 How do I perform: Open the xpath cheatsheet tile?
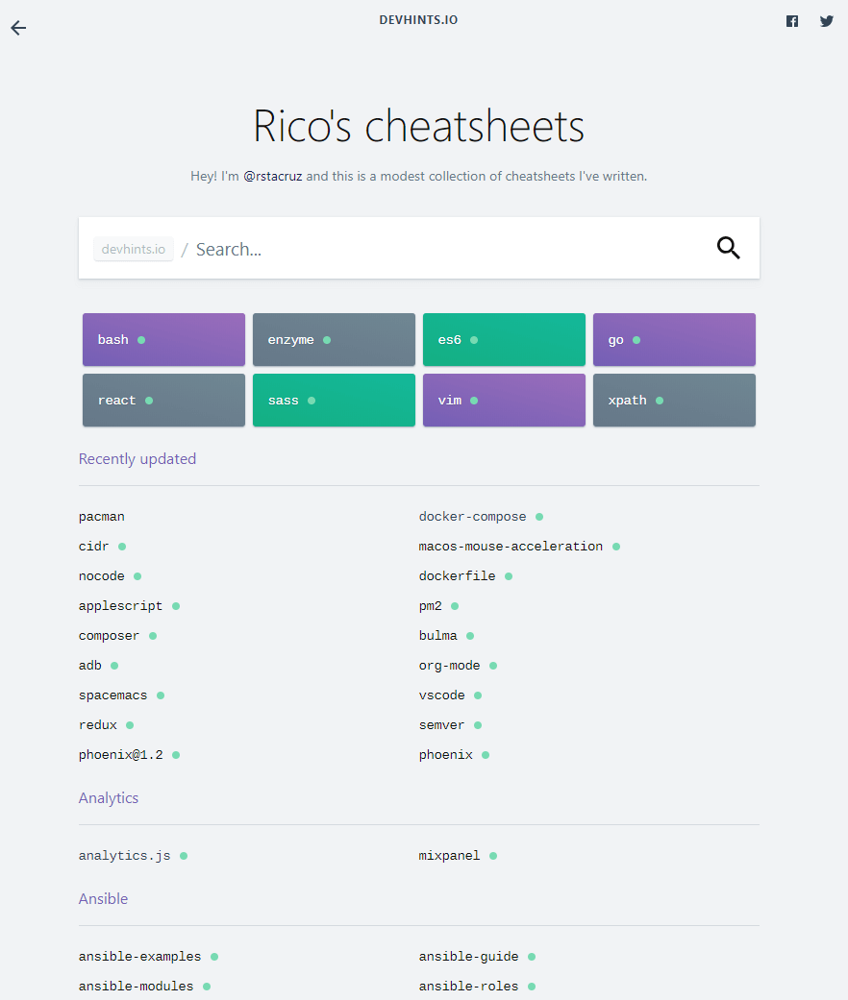(674, 400)
